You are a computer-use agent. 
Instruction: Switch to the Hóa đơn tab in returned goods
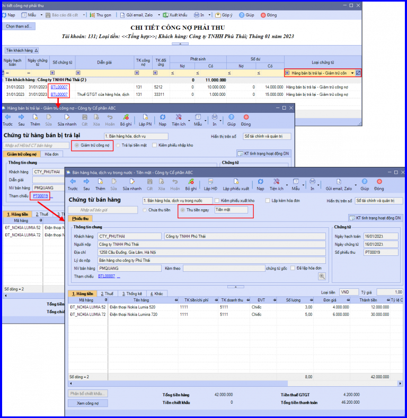click(51, 154)
